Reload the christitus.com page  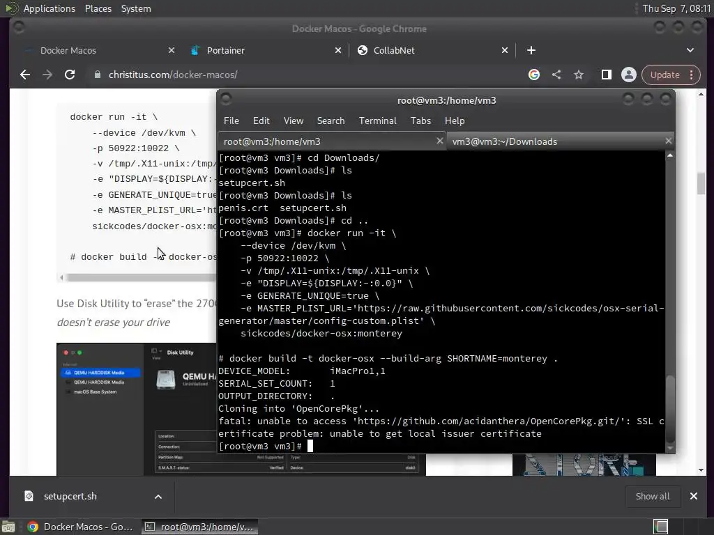click(70, 75)
